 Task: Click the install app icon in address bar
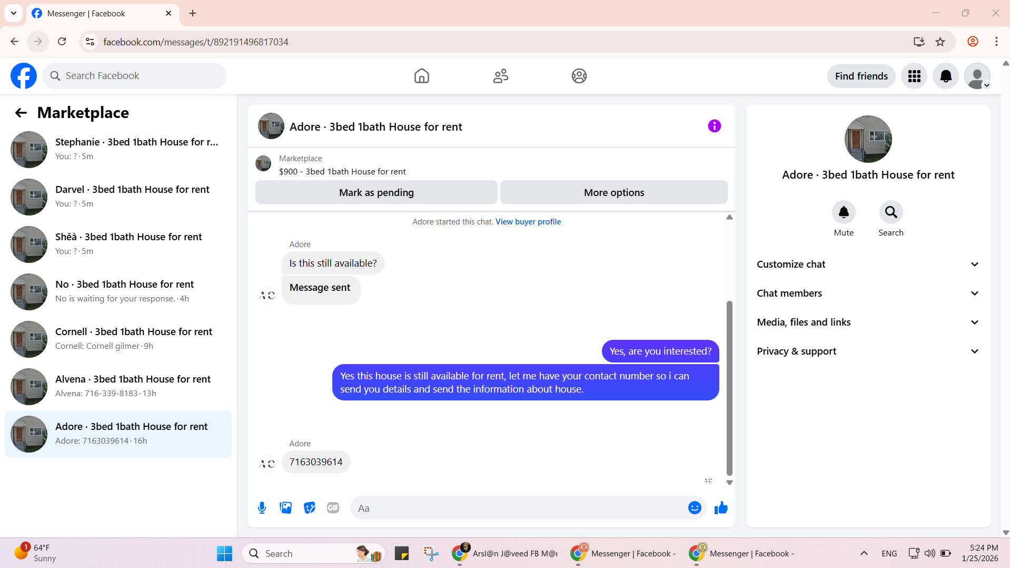pyautogui.click(x=919, y=42)
